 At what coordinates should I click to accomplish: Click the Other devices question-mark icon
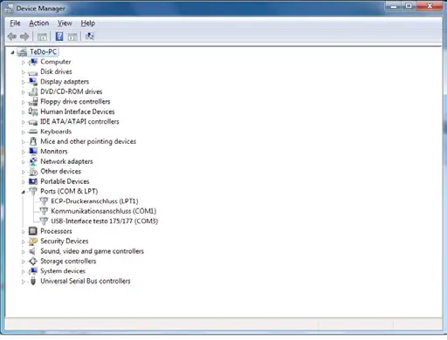point(33,172)
